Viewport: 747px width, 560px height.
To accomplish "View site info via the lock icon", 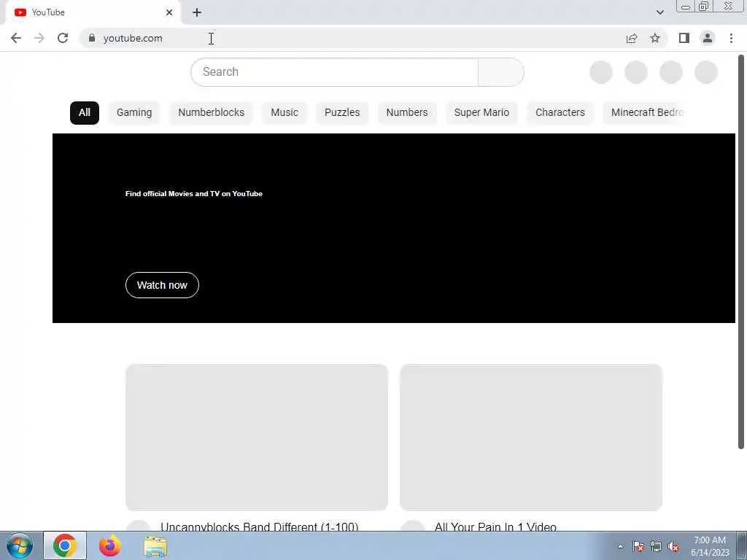I will (x=92, y=38).
